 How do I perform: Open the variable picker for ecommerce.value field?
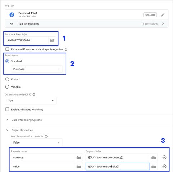coord(154,167)
